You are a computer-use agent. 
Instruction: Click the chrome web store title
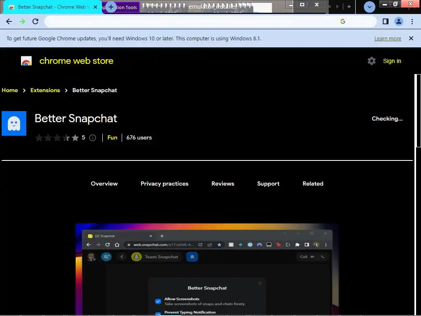pyautogui.click(x=76, y=61)
